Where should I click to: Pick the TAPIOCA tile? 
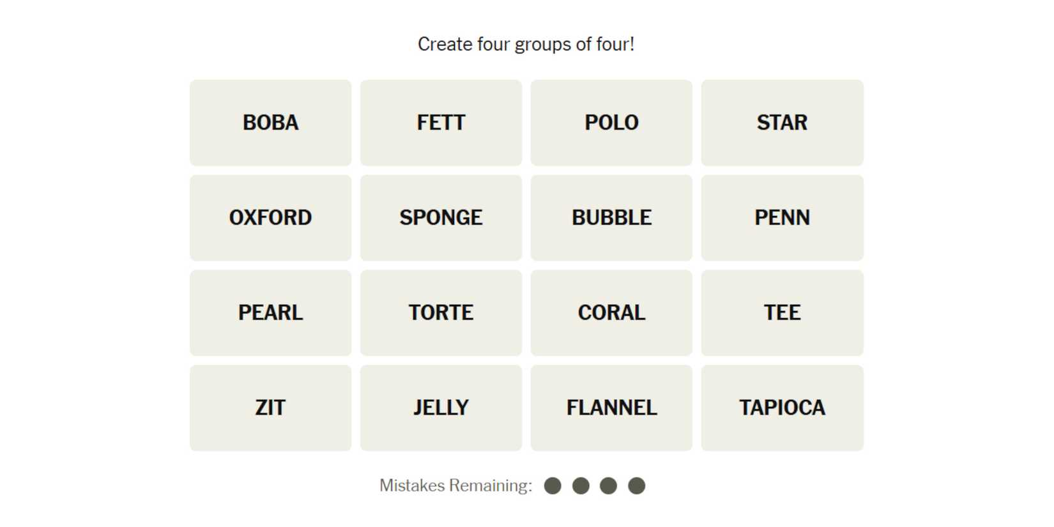click(x=782, y=408)
